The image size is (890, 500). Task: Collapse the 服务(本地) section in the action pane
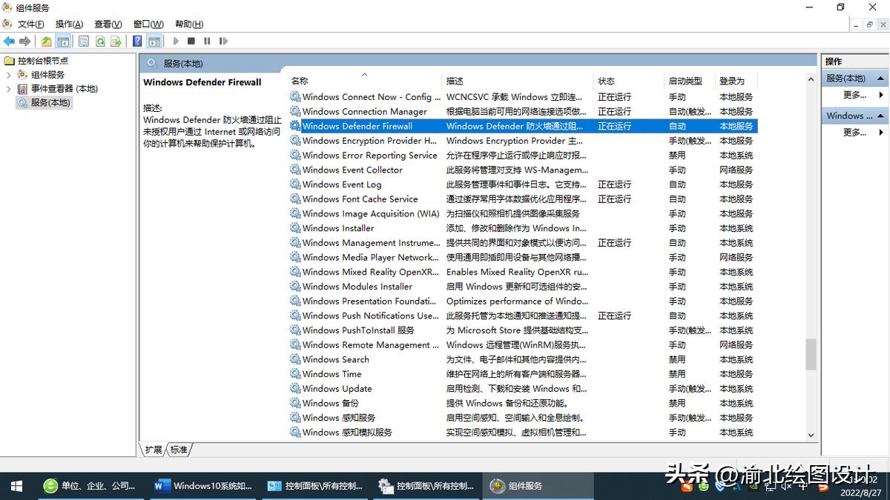tap(880, 77)
